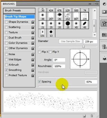Open the Brushes panel icon in dock
Screen dimensions: 107x118
coord(104,23)
